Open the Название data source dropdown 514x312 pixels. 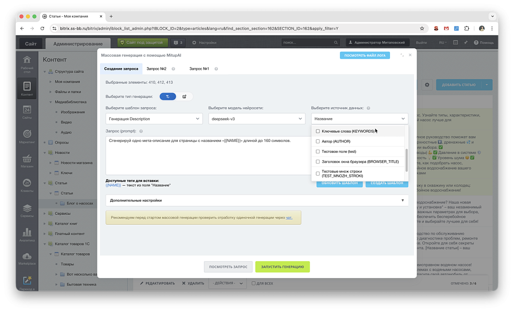[x=360, y=119]
